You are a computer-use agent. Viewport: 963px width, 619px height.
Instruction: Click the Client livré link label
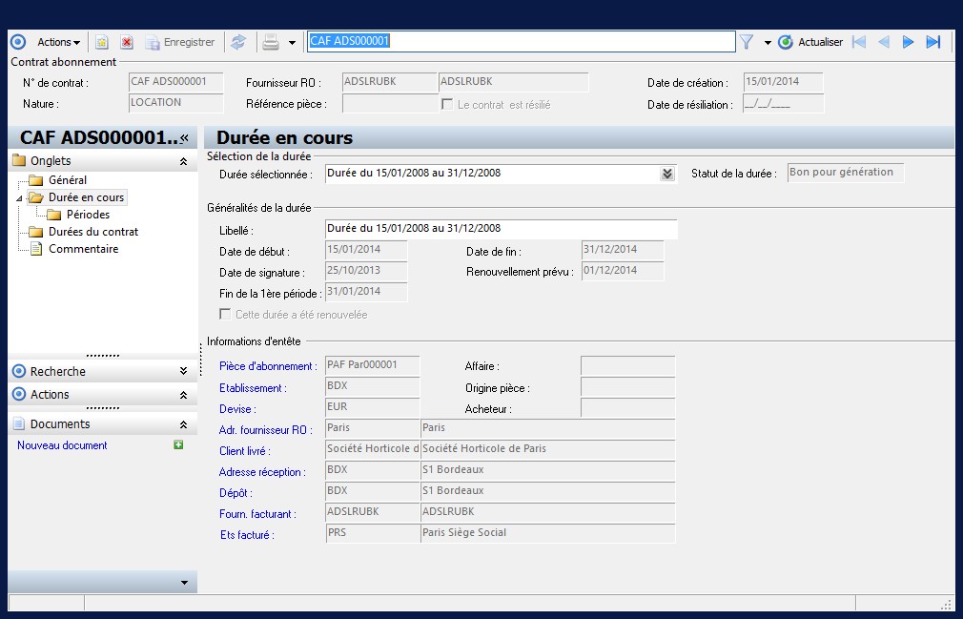pyautogui.click(x=244, y=451)
